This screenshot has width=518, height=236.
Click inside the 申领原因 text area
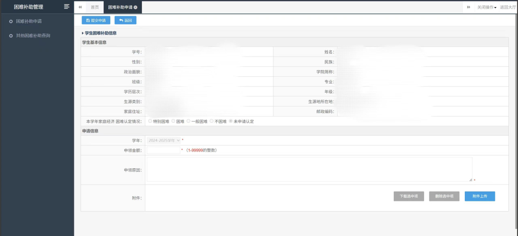click(309, 169)
